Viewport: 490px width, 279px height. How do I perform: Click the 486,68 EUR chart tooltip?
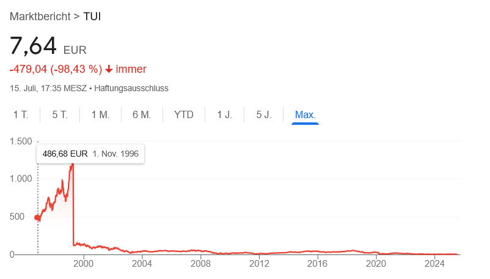91,154
